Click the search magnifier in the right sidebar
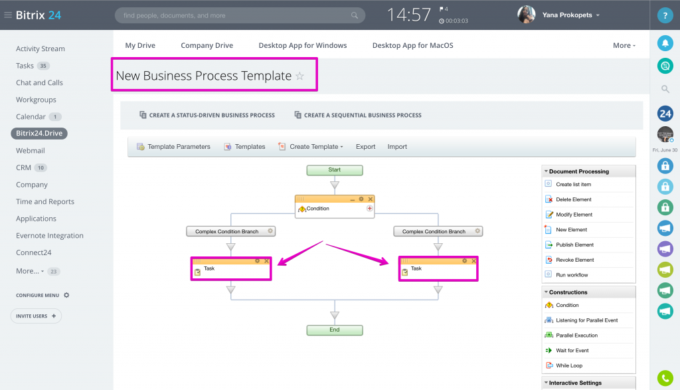Screen dimensions: 680x390 click(x=665, y=89)
